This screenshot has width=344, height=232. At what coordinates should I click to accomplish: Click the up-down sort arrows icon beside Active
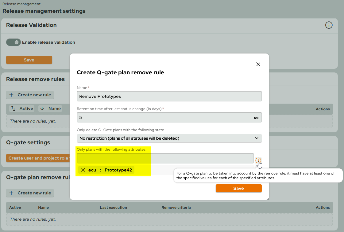click(x=13, y=109)
